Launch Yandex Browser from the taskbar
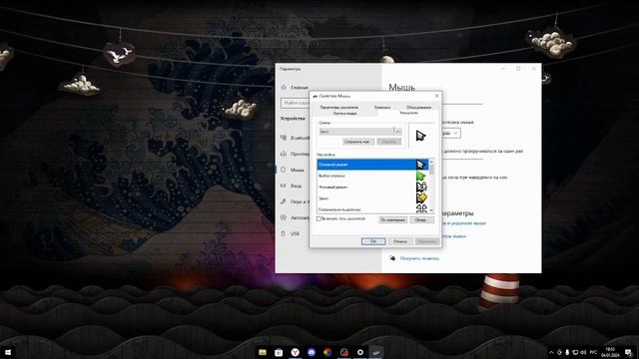 (x=296, y=352)
